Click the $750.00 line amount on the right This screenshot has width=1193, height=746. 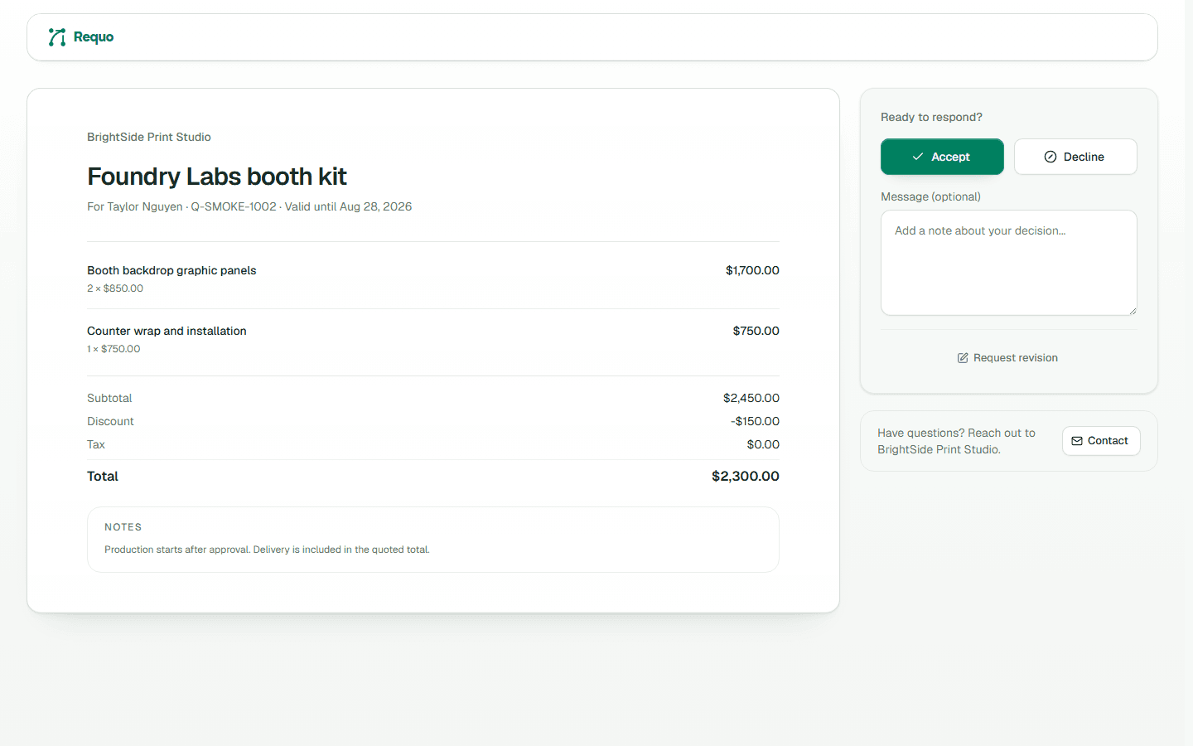(756, 331)
